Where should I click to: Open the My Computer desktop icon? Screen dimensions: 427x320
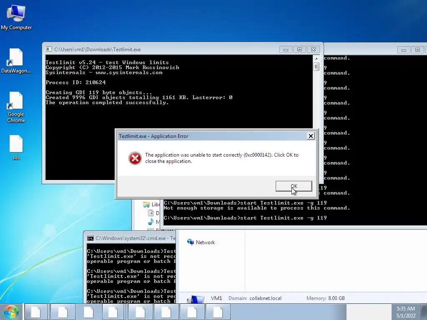tap(16, 17)
